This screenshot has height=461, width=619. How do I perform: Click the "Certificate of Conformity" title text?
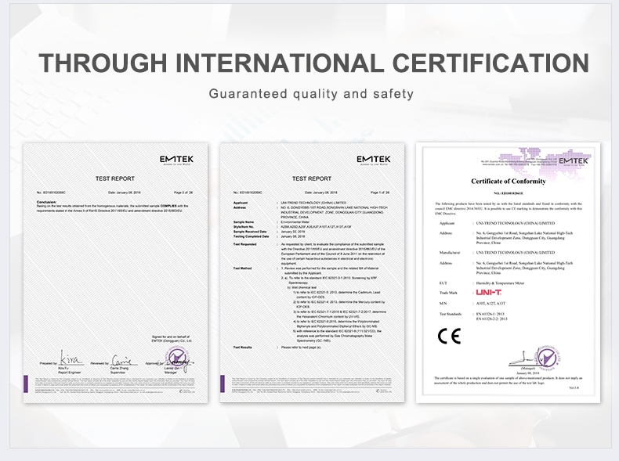pyautogui.click(x=507, y=182)
